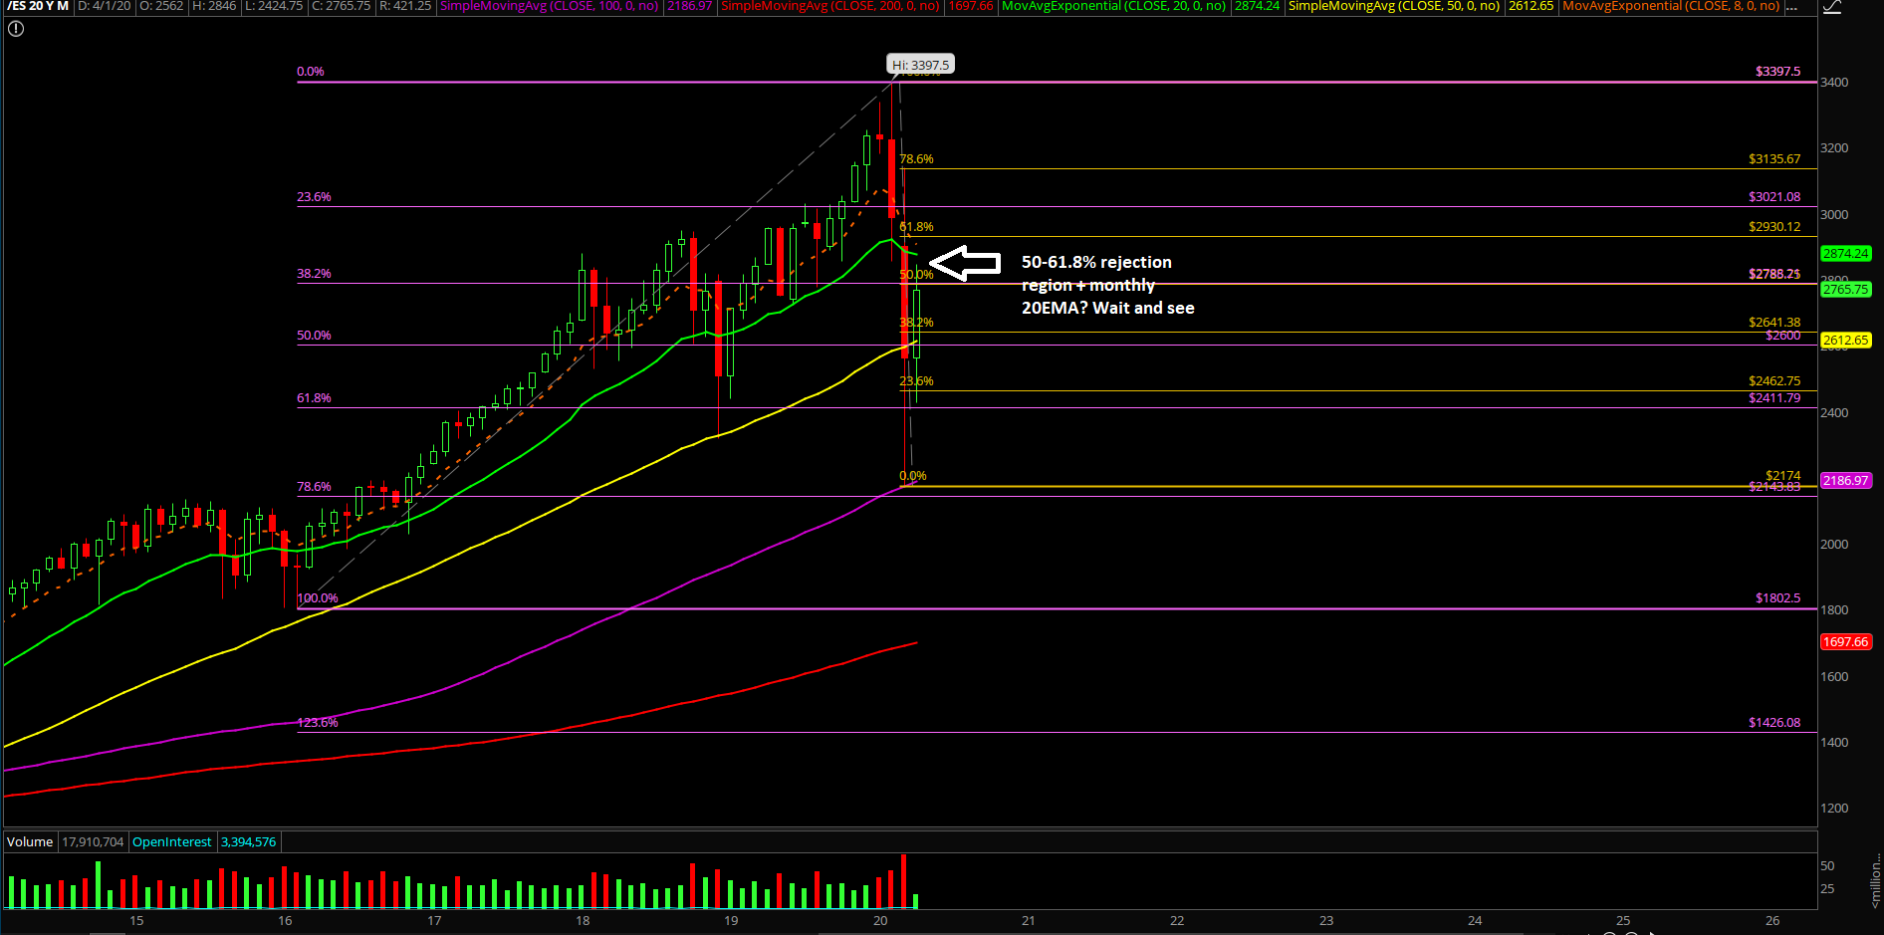The height and width of the screenshot is (935, 1884).
Task: Click the $3135.67 retracement price label
Action: click(x=1774, y=159)
